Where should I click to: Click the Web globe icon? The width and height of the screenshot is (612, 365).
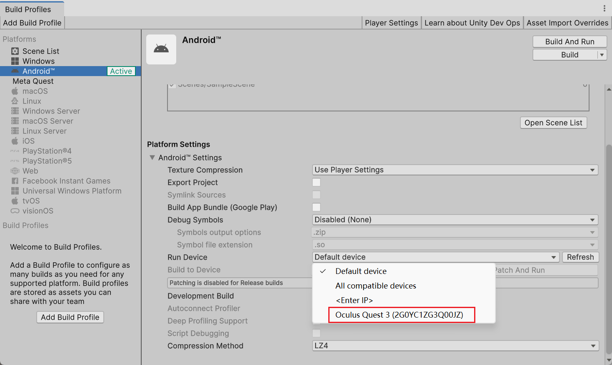pos(15,171)
